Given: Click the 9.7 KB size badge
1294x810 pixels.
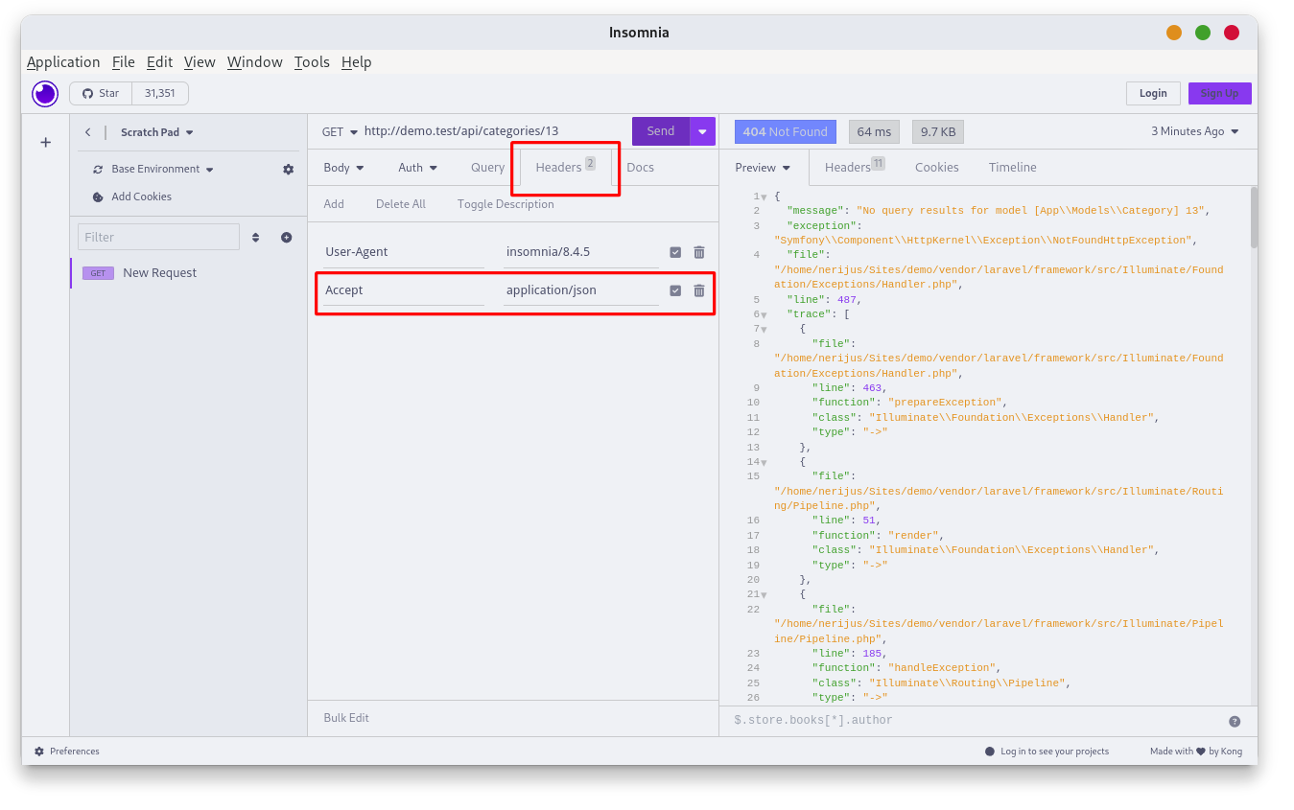Looking at the screenshot, I should (938, 131).
